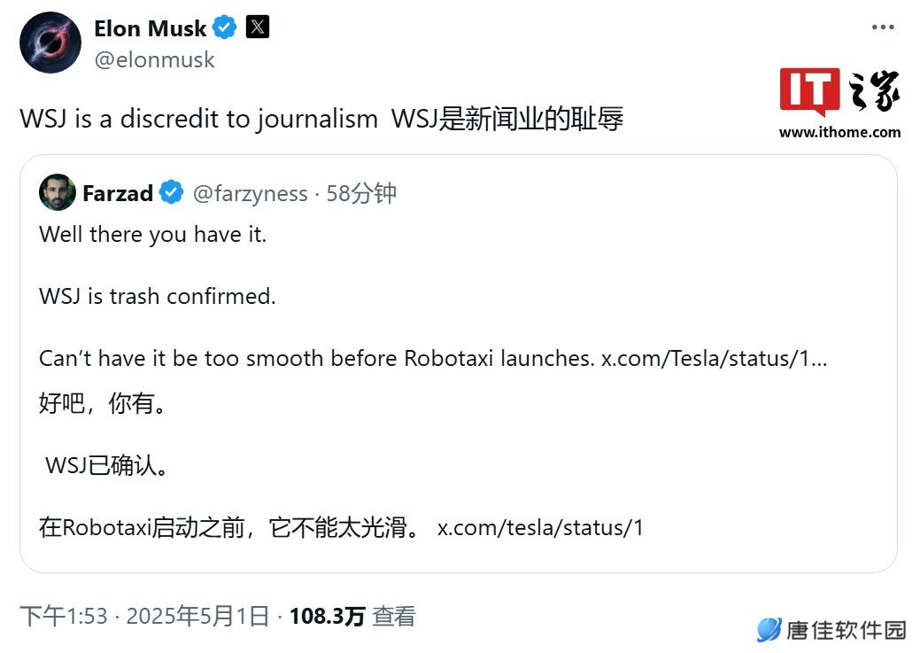Click the 'WSJ is a discredit to journalism' text
Viewport: 920px width, 653px height.
[199, 119]
